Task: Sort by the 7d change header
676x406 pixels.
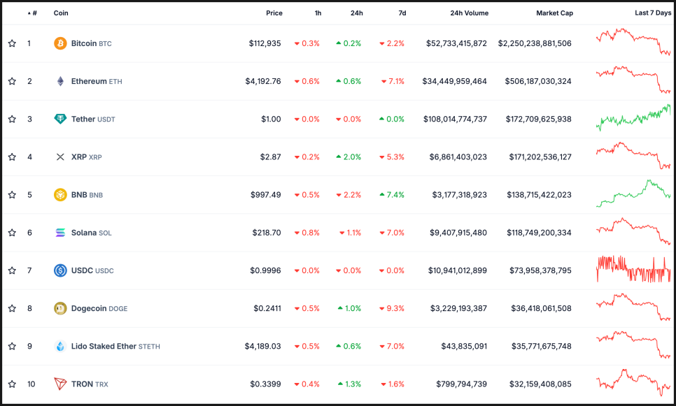Action: click(402, 13)
